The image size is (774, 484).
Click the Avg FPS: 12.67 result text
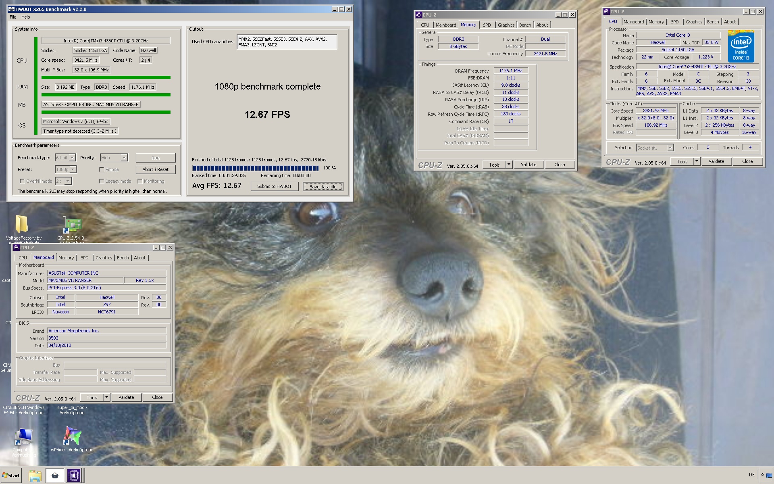coord(216,186)
